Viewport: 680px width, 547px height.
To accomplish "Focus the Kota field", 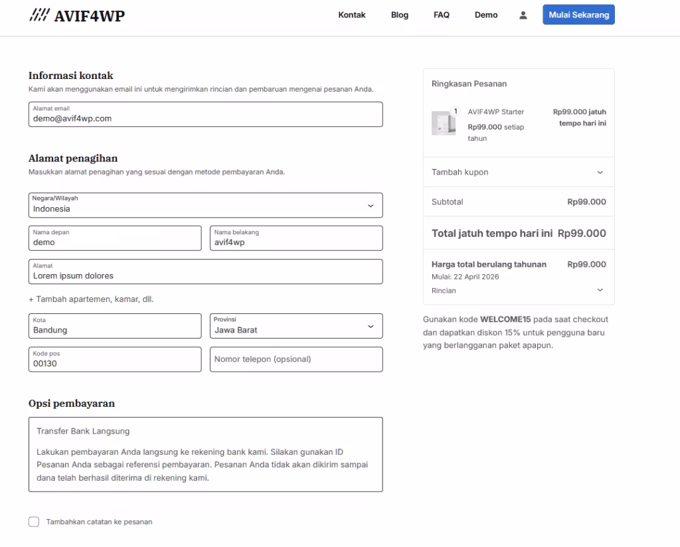I will pyautogui.click(x=115, y=326).
